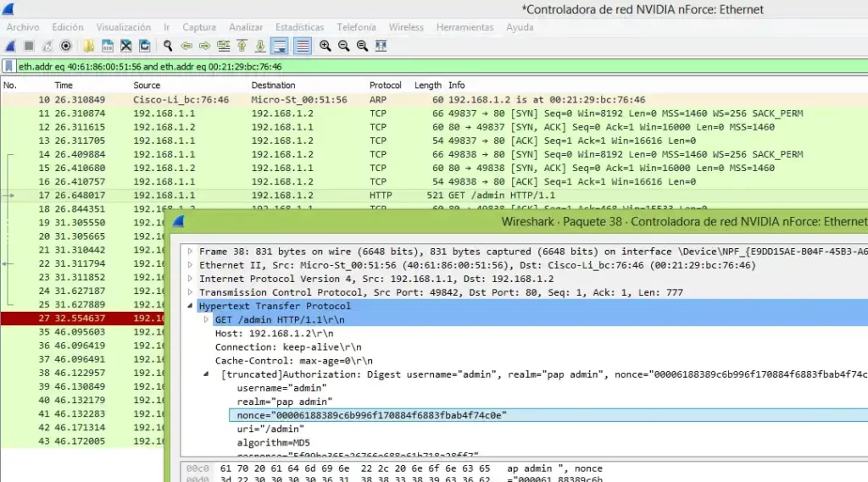Screen dimensions: 868x482
Task: Open the Herramientas menu
Action: pyautogui.click(x=465, y=27)
